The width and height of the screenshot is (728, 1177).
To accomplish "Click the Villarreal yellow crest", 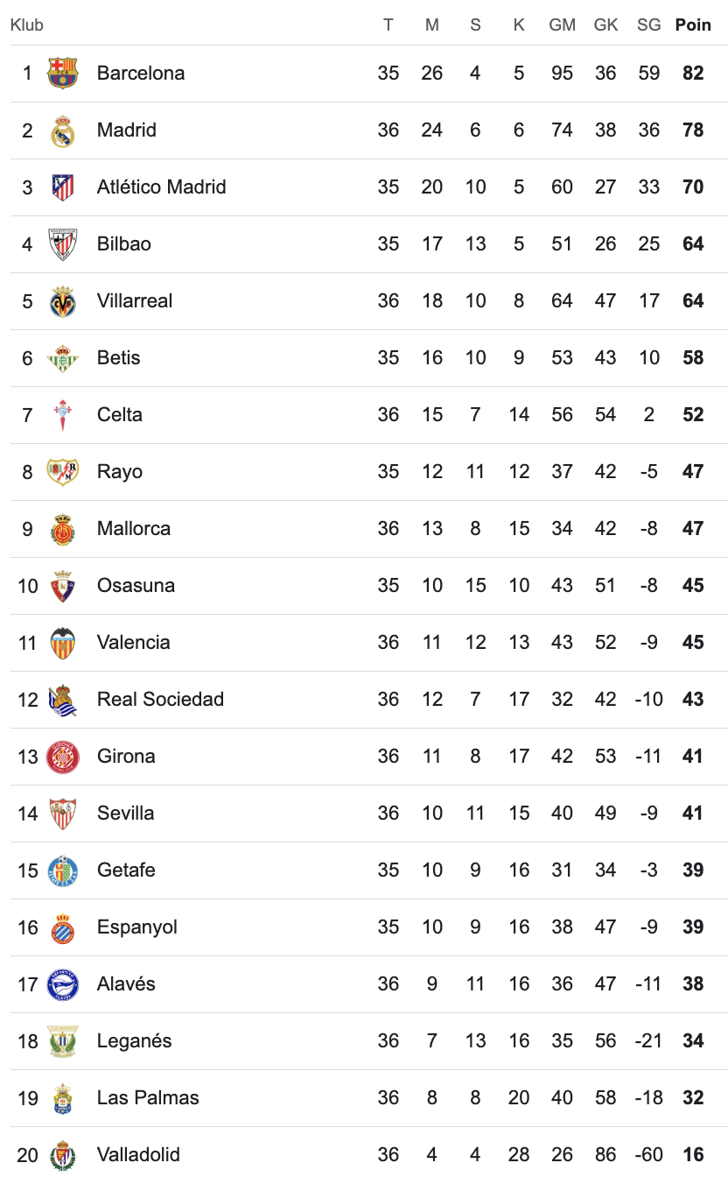I will point(63,301).
